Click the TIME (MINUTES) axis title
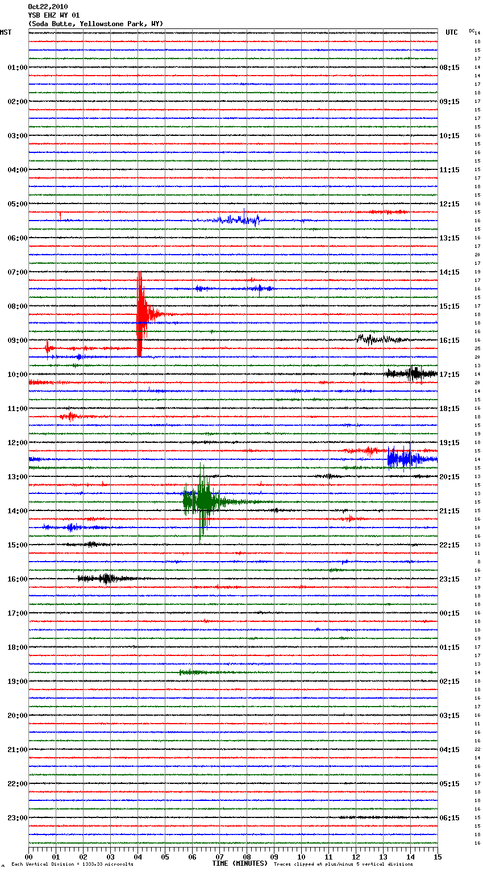Screen dimensions: 483x872 [240, 863]
